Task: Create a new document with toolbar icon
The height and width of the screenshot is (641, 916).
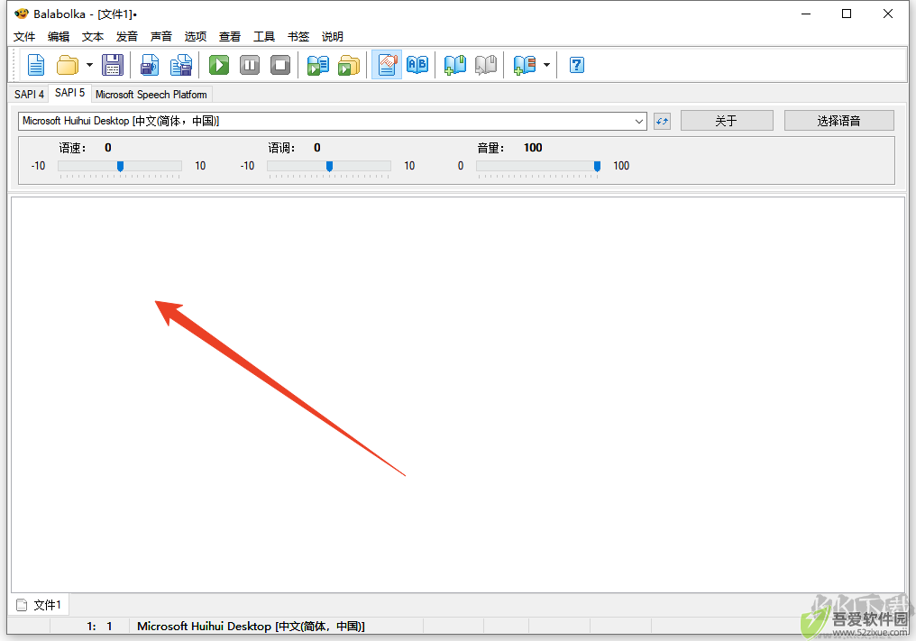Action: (x=36, y=65)
